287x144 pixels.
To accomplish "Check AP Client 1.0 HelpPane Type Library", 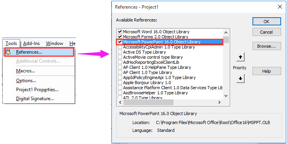I will pos(120,67).
